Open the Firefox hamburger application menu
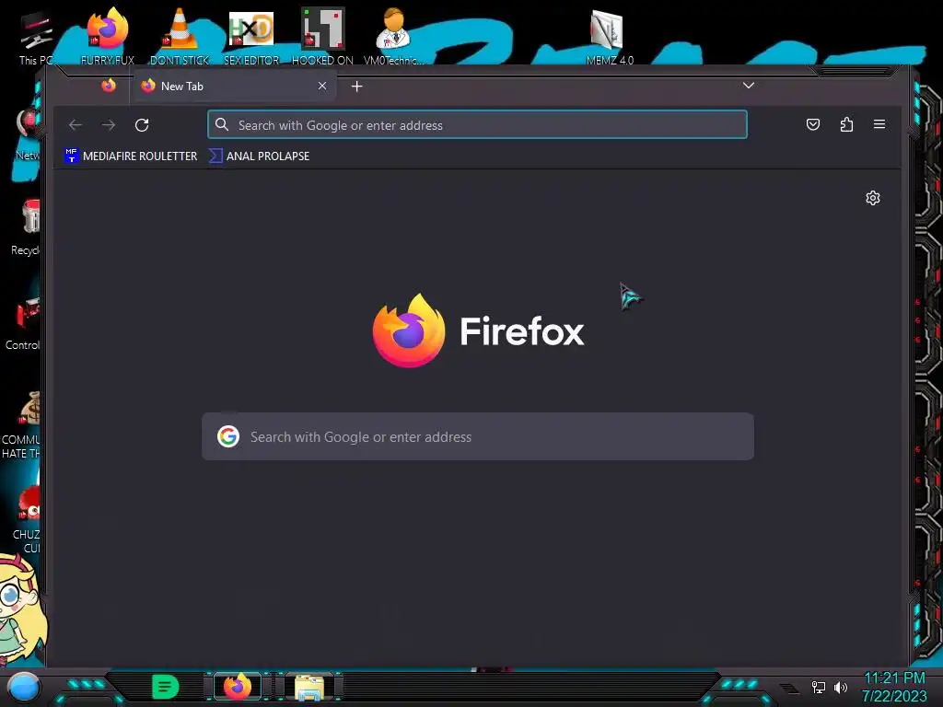 [x=879, y=124]
